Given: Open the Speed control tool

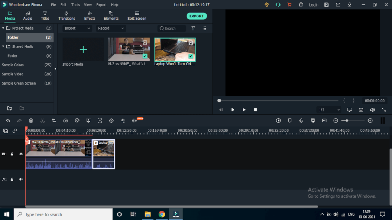Looking at the screenshot, I should [65, 121].
